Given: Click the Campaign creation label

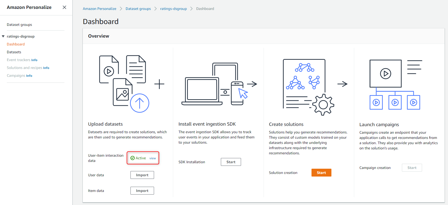Looking at the screenshot, I should [x=375, y=168].
